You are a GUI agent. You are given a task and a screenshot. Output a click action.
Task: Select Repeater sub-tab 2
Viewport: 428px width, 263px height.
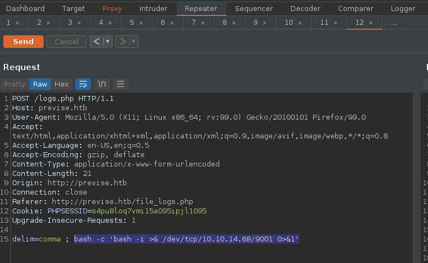(x=39, y=23)
